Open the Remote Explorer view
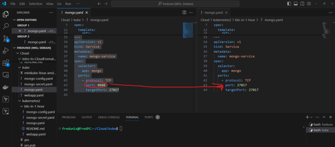Screen dimensions: 335x147 tap(6, 75)
